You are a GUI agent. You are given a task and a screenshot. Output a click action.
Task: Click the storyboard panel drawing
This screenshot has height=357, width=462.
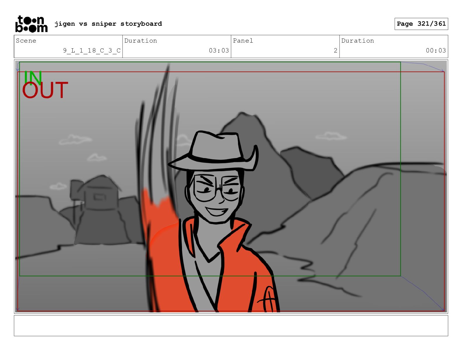coord(231,187)
